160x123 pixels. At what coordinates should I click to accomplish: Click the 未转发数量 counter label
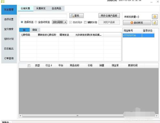(x=132, y=17)
